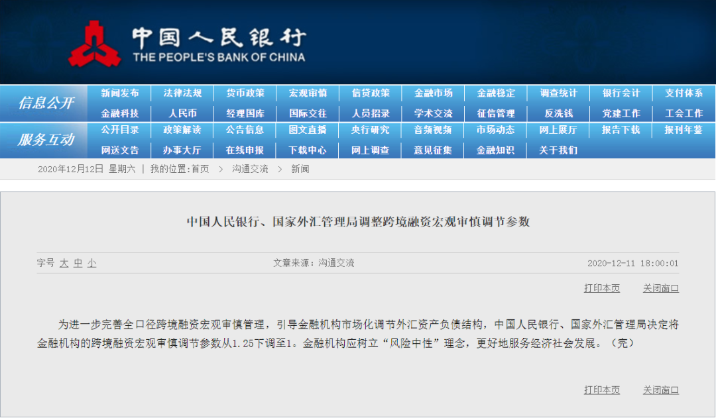The width and height of the screenshot is (716, 418).
Task: Visit the 关于我们 (About Us) page
Action: 558,150
